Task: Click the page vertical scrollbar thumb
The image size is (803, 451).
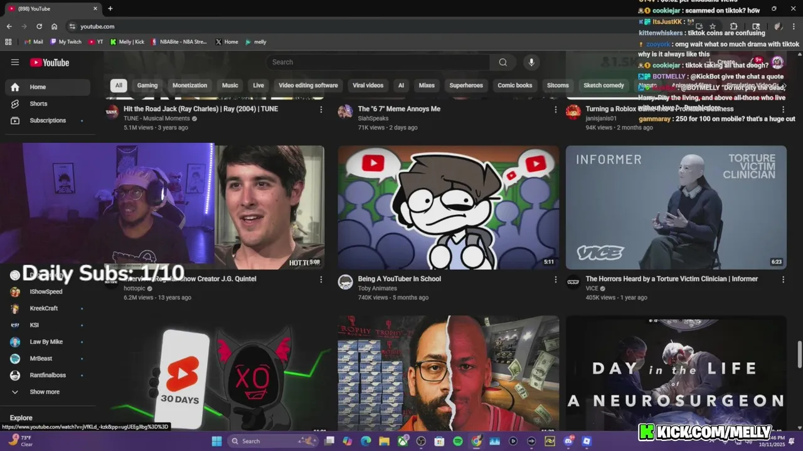Action: tap(799, 355)
